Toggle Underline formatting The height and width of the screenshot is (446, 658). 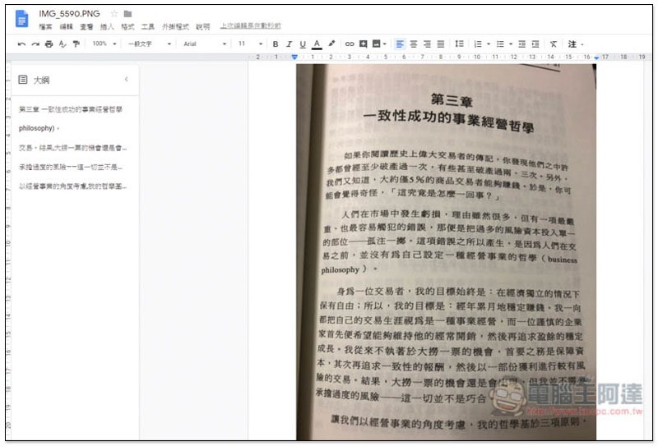tap(303, 44)
